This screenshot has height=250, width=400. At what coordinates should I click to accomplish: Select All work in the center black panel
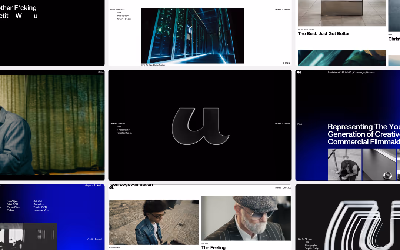(x=121, y=124)
